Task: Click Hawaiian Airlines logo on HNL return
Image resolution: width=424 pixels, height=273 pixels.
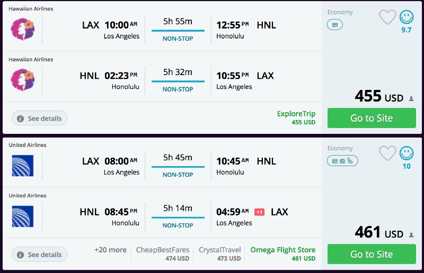Action: click(22, 80)
